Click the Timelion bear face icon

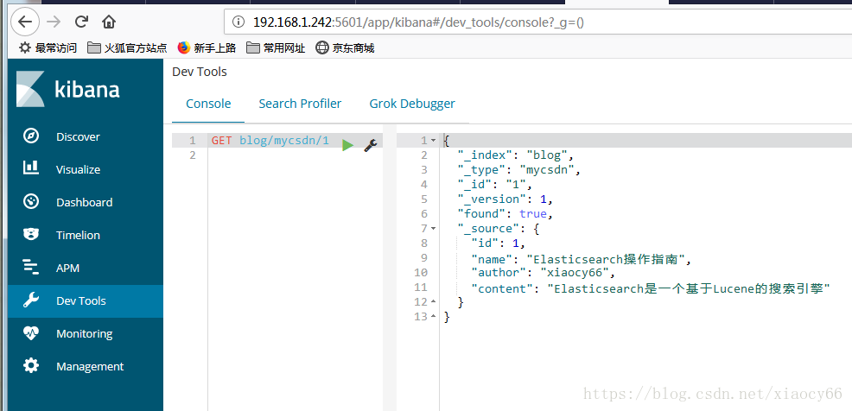[31, 235]
